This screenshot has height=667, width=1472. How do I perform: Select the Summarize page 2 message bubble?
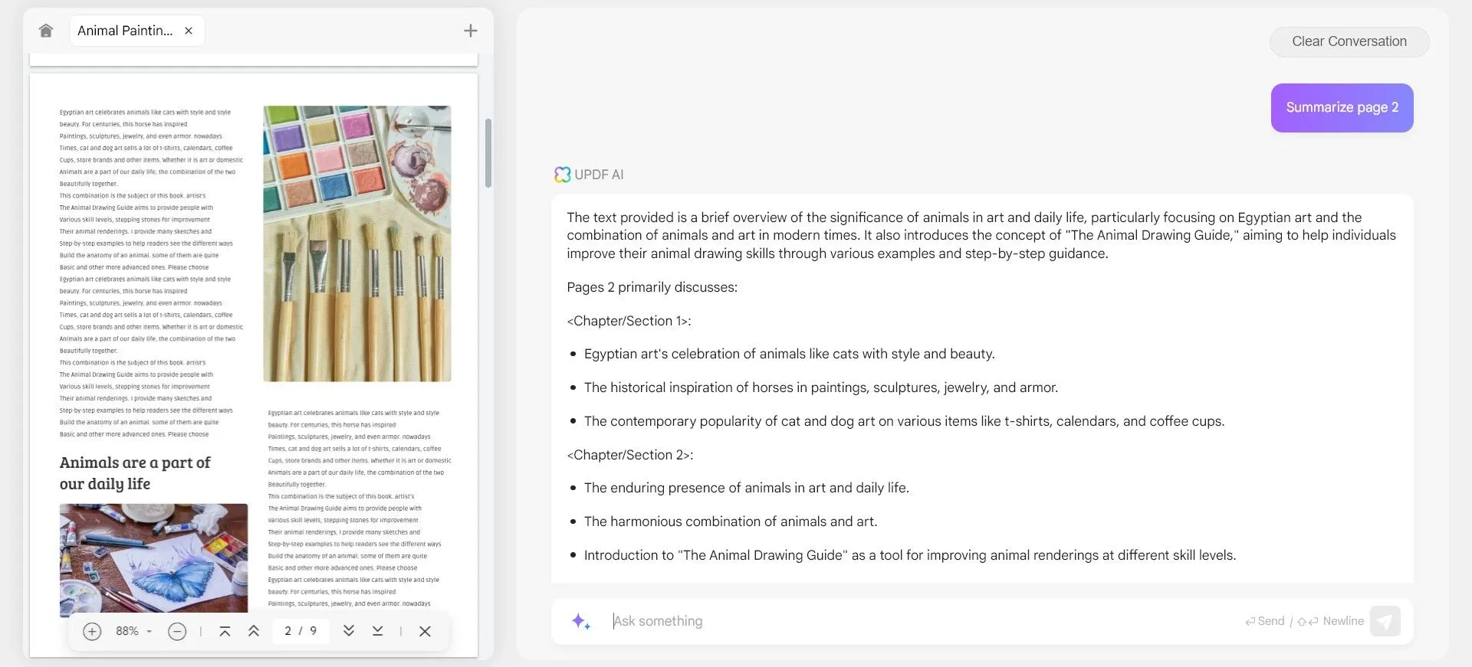(x=1342, y=107)
